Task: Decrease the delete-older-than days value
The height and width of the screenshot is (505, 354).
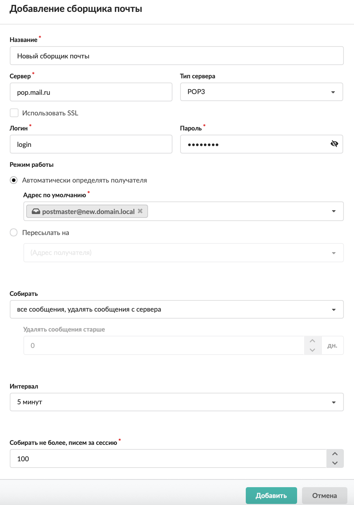Action: [312, 350]
